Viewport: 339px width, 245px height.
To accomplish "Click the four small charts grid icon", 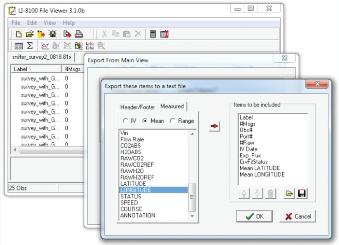I will click(90, 46).
